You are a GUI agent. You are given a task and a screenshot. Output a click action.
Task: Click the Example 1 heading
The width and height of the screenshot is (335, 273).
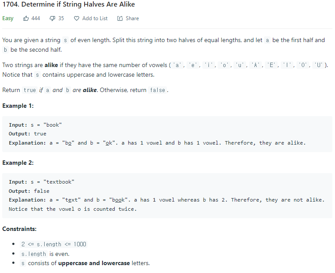18,106
